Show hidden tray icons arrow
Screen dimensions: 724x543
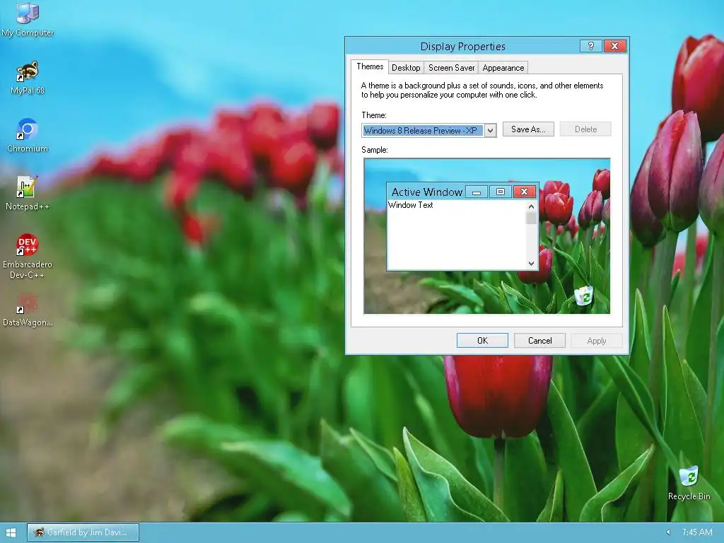667,532
